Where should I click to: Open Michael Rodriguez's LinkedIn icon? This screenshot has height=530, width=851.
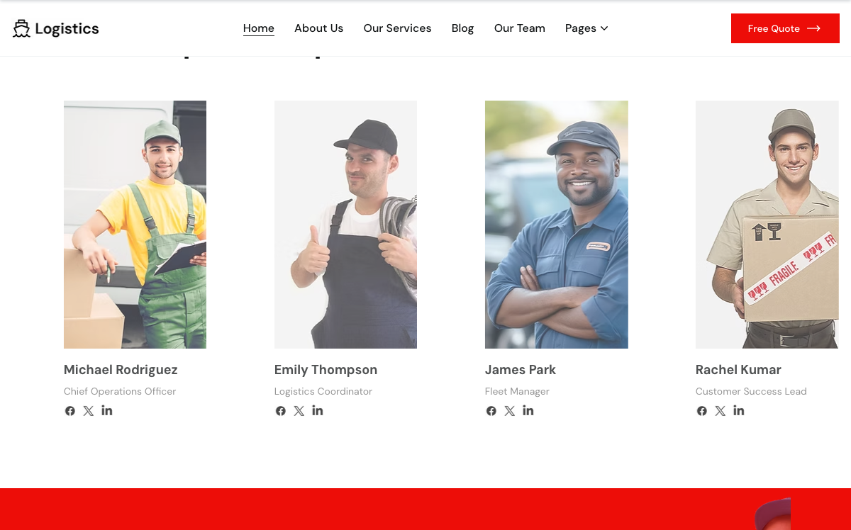pos(106,410)
